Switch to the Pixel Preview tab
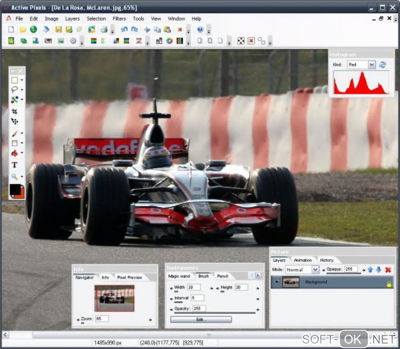 click(129, 277)
